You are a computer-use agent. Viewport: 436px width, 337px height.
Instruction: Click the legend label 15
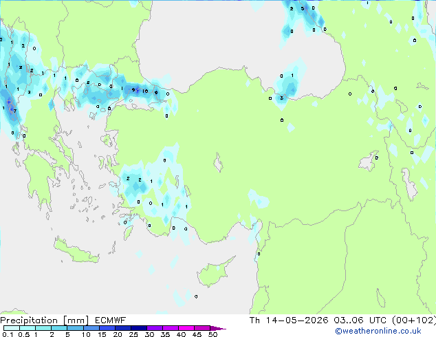(x=102, y=334)
